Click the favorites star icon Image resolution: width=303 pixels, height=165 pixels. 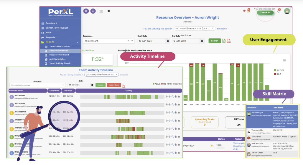(x=244, y=11)
